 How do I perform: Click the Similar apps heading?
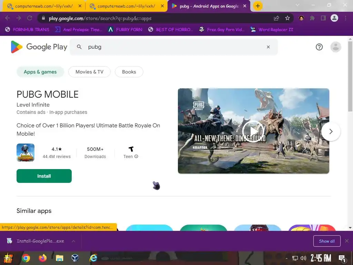pos(34,211)
